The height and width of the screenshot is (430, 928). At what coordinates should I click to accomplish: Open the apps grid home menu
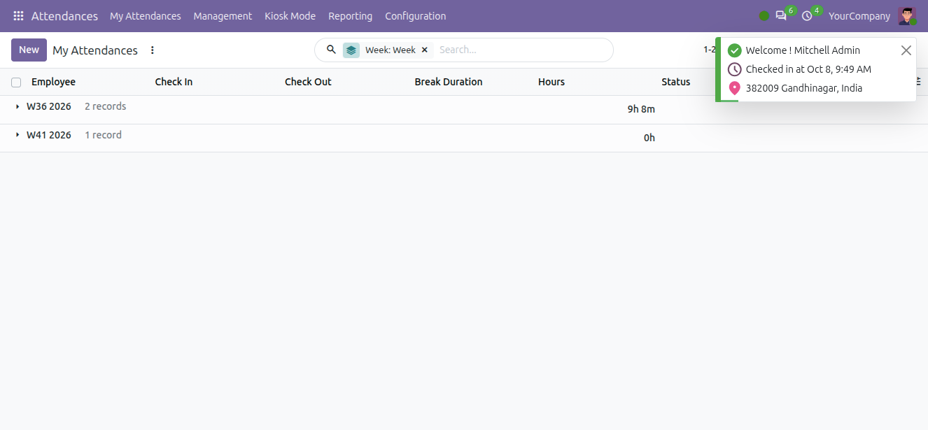[x=19, y=16]
